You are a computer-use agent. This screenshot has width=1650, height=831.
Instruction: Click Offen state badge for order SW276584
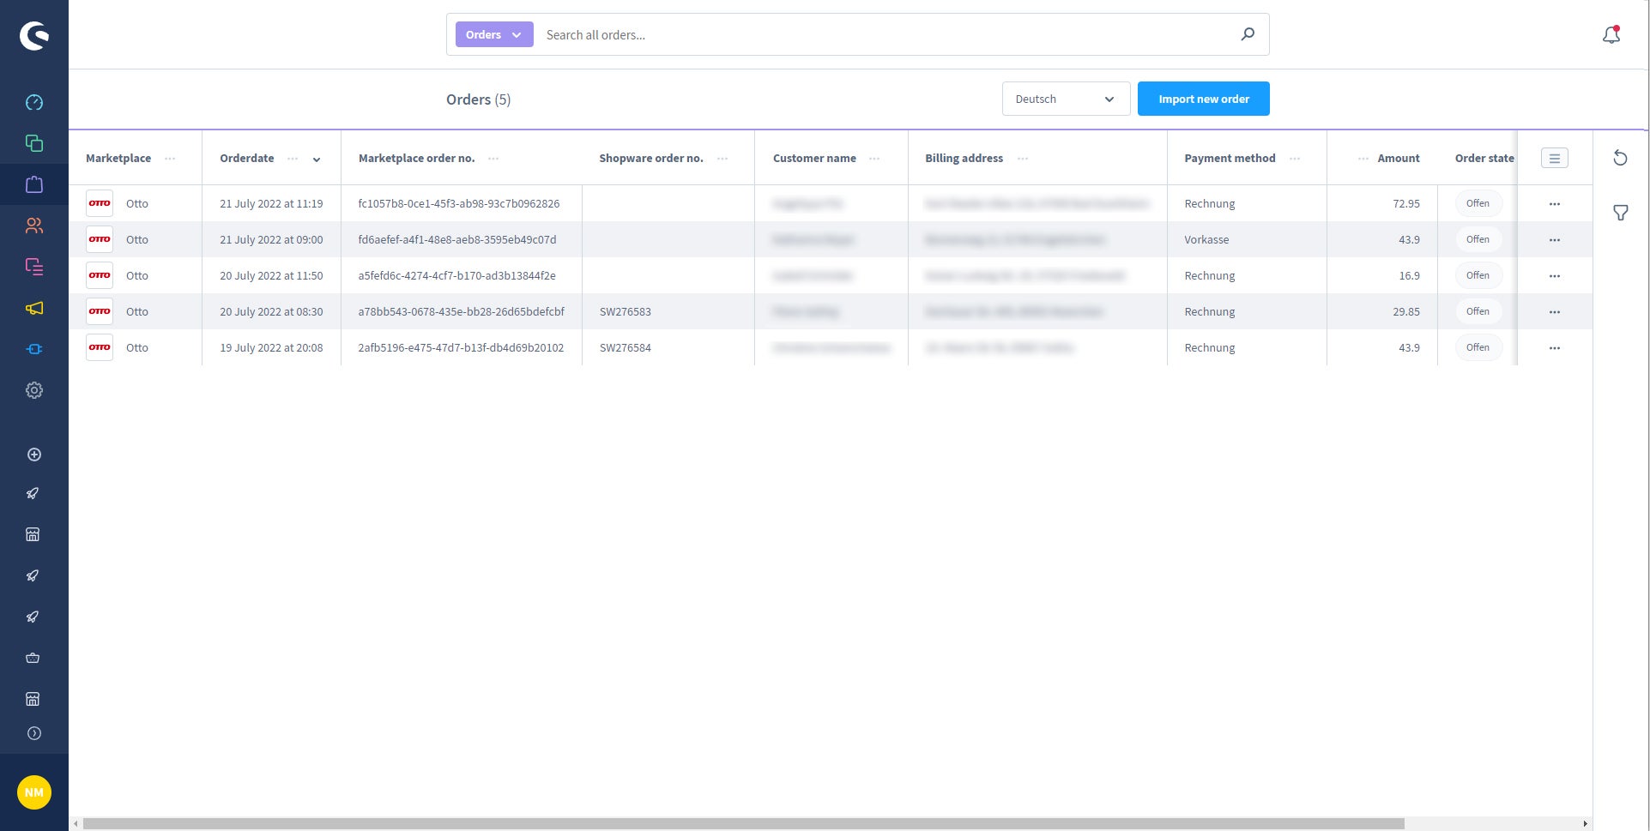pos(1478,347)
